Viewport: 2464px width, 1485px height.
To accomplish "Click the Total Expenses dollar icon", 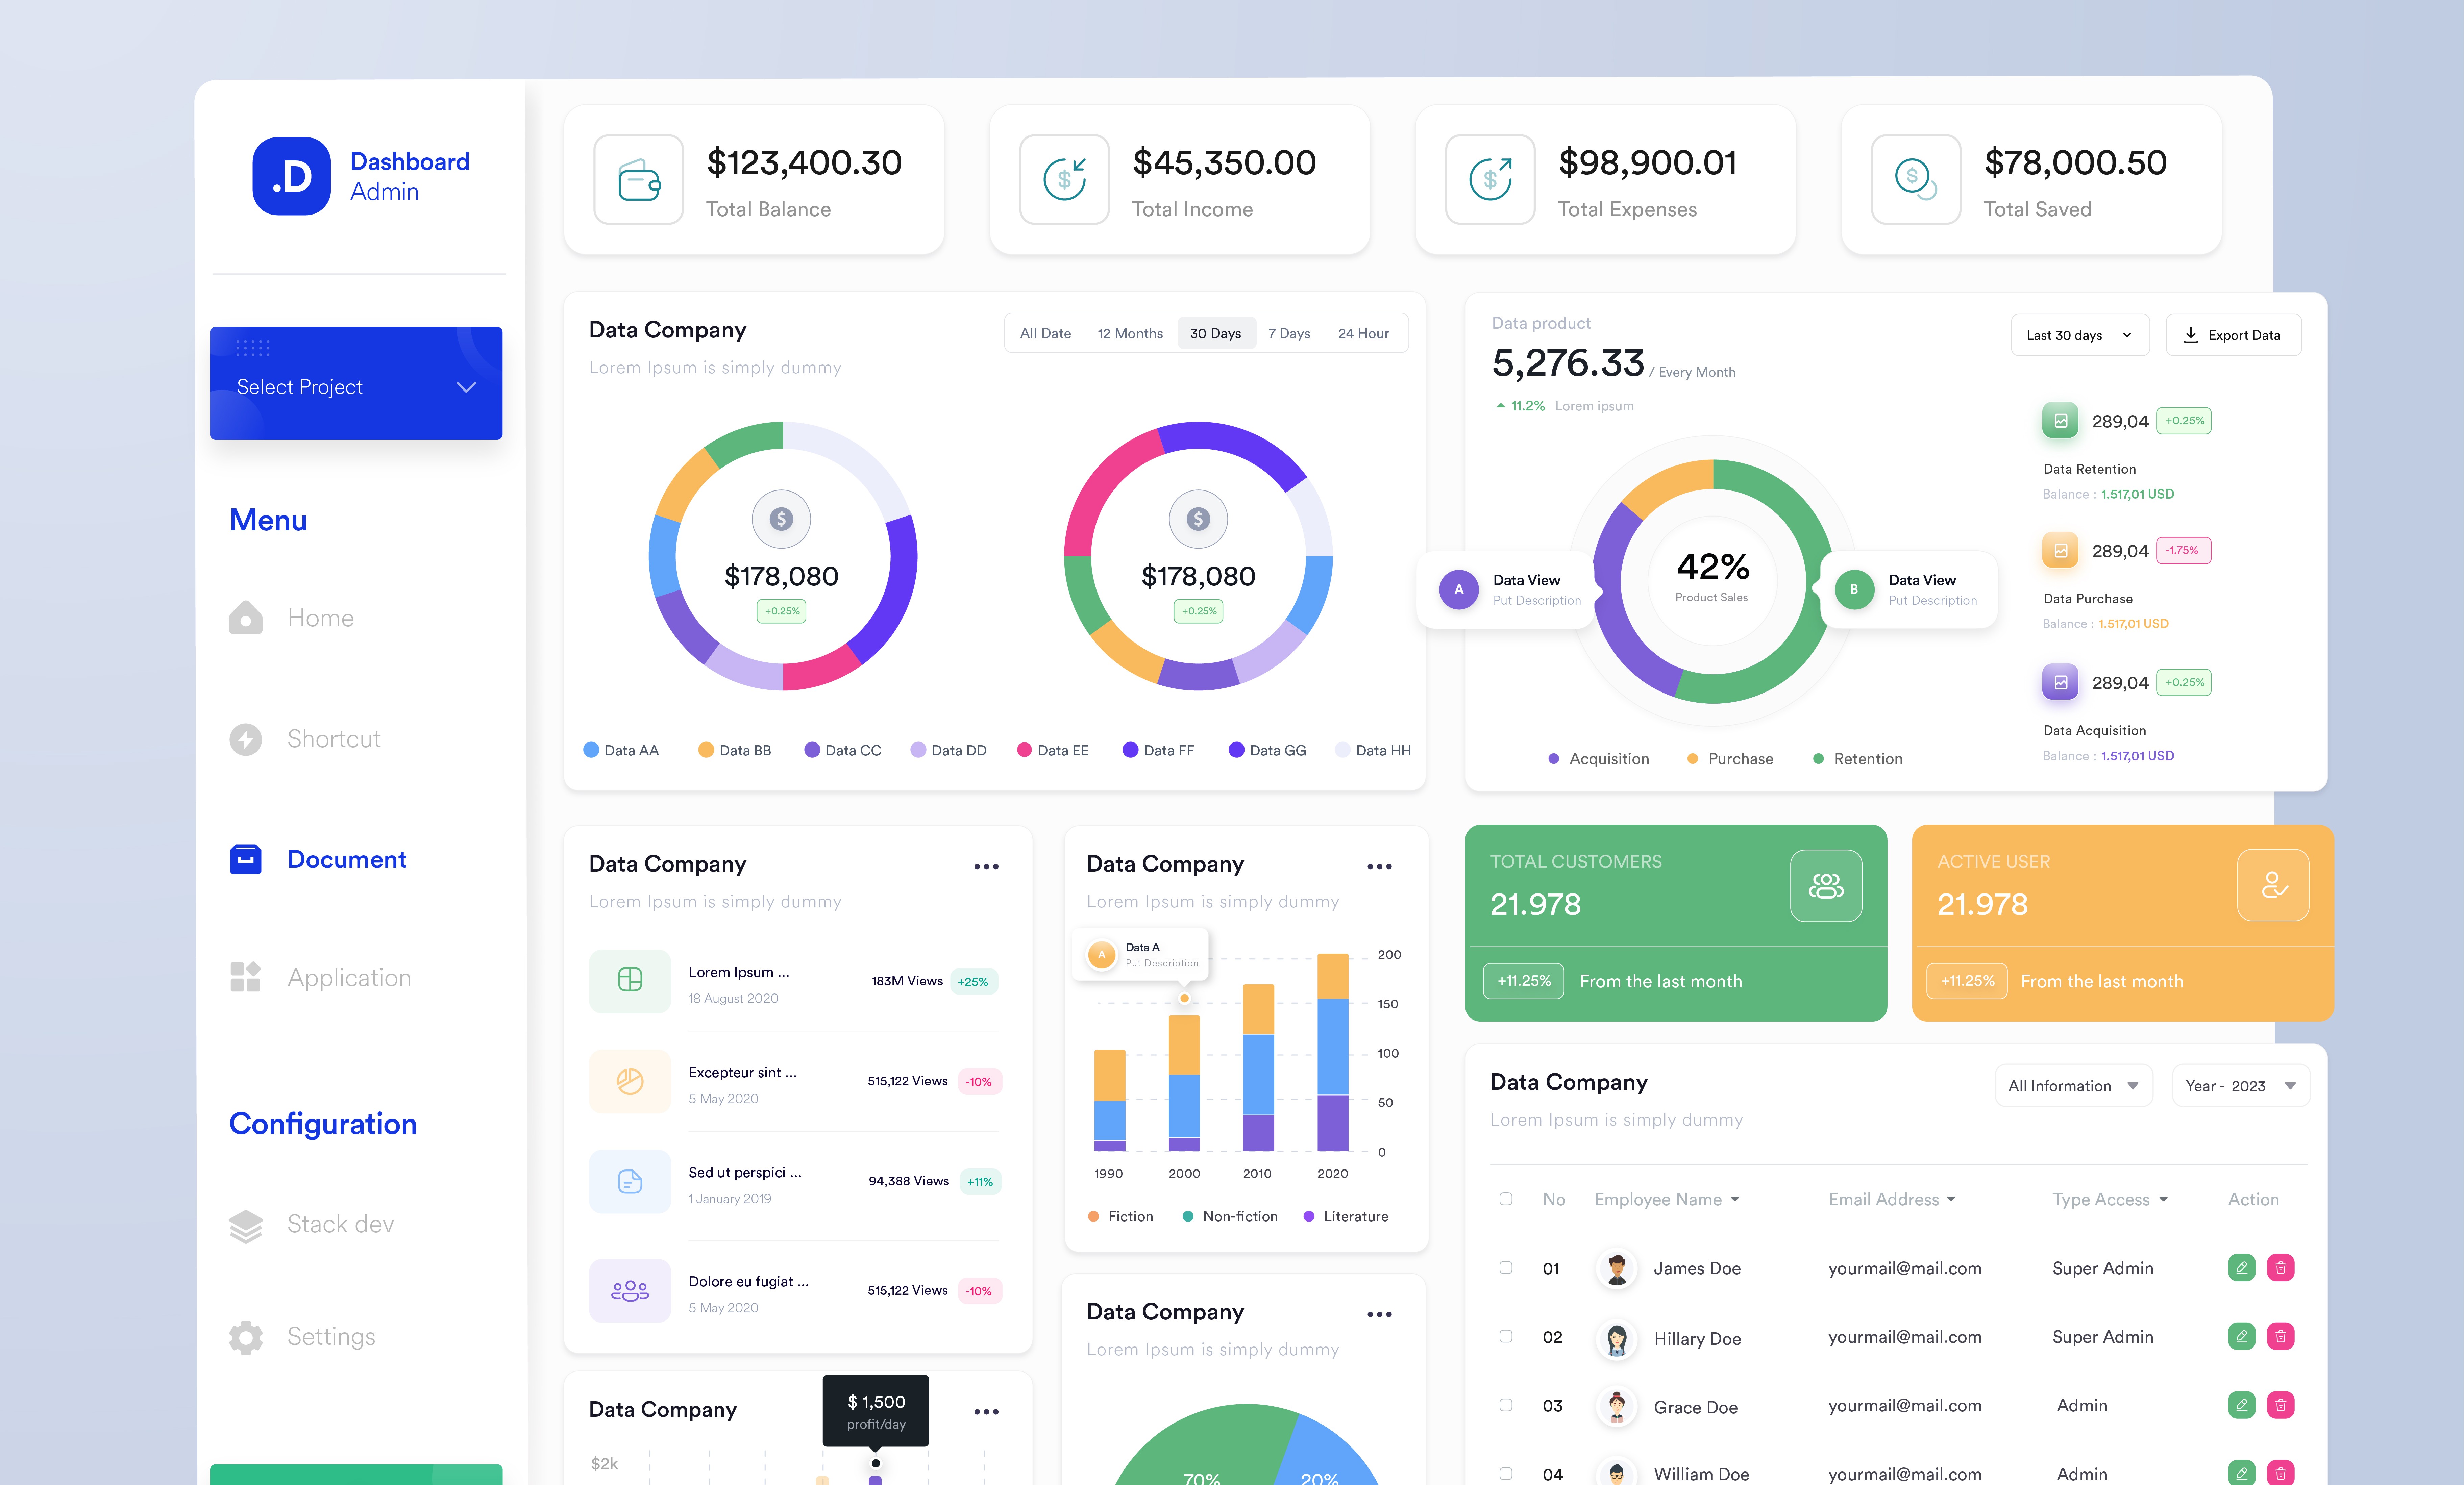I will pos(1491,180).
